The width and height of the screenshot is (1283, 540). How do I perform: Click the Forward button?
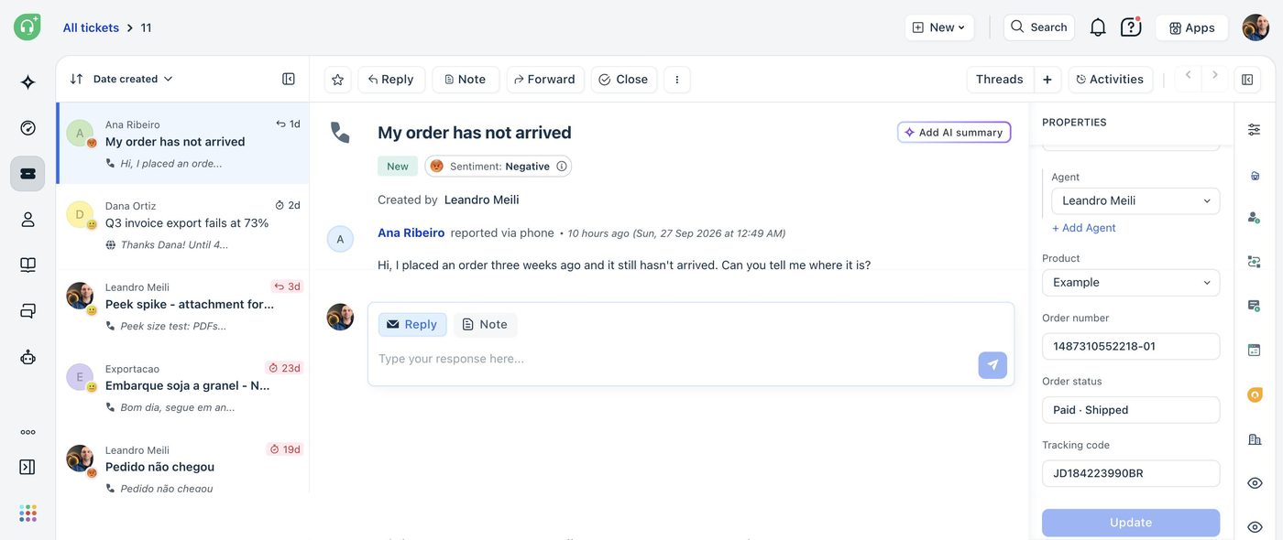[x=545, y=80]
